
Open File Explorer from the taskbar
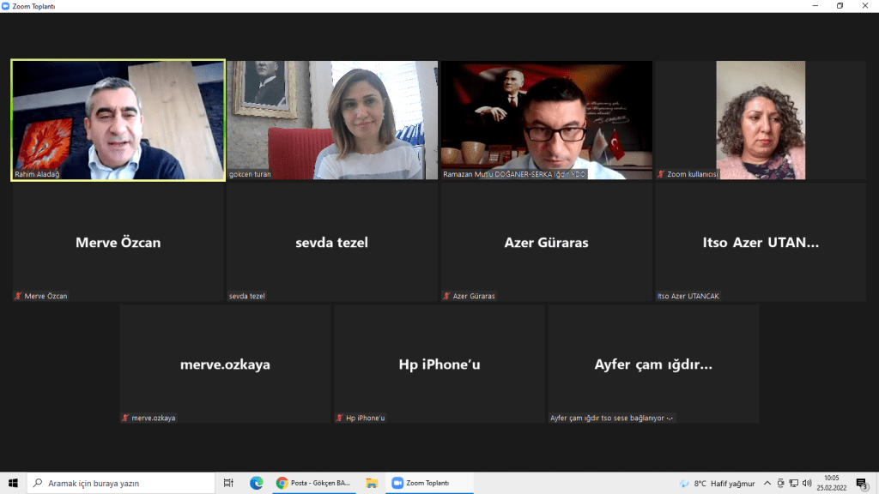pyautogui.click(x=372, y=483)
